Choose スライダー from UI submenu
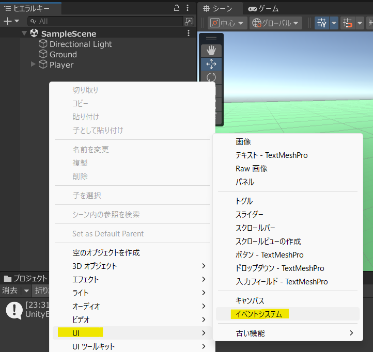This screenshot has height=352, width=373. tap(288, 215)
